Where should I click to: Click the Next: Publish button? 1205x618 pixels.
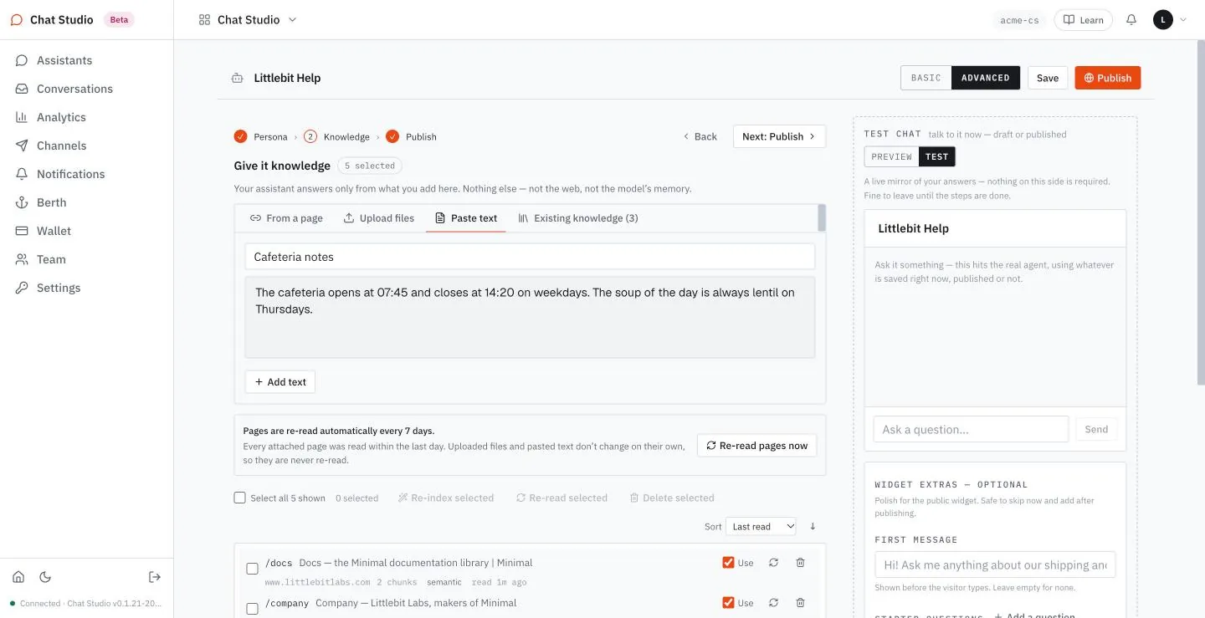click(x=779, y=136)
